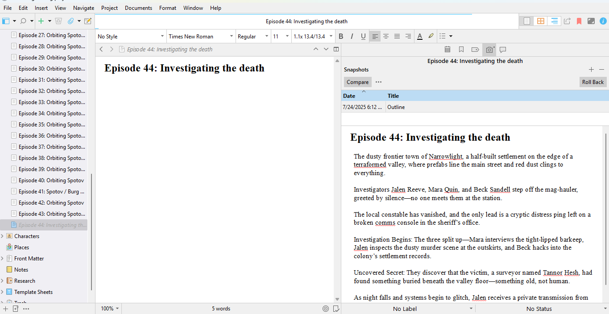Click the Quick Reference paperclip icon
This screenshot has height=314, width=609.
point(70,21)
